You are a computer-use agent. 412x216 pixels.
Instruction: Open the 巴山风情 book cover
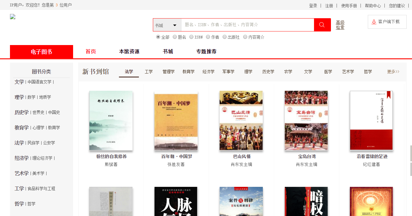tap(241, 121)
